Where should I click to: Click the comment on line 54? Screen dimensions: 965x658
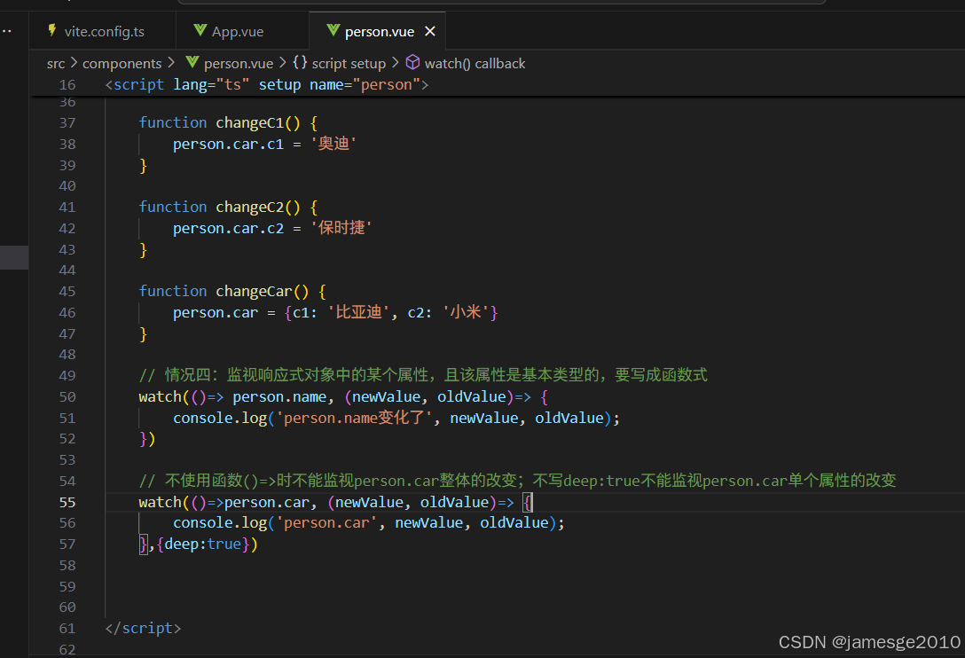(518, 481)
